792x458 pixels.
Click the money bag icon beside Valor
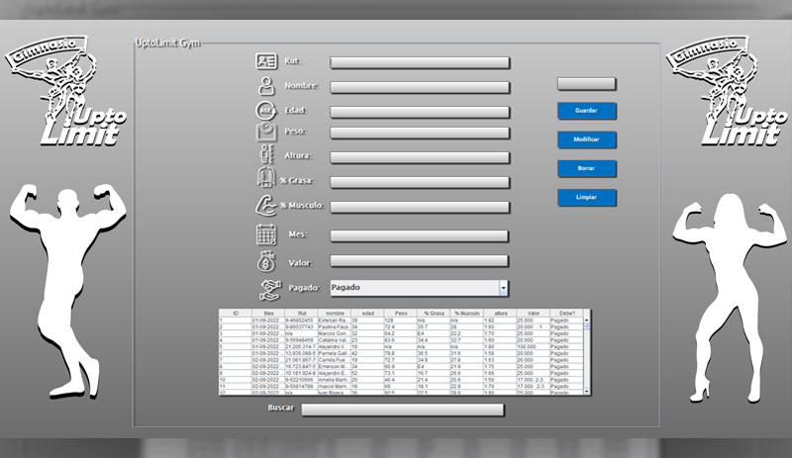click(x=265, y=261)
